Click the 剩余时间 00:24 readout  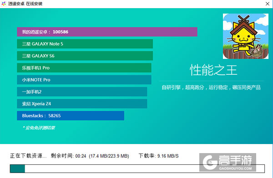coord(68,156)
